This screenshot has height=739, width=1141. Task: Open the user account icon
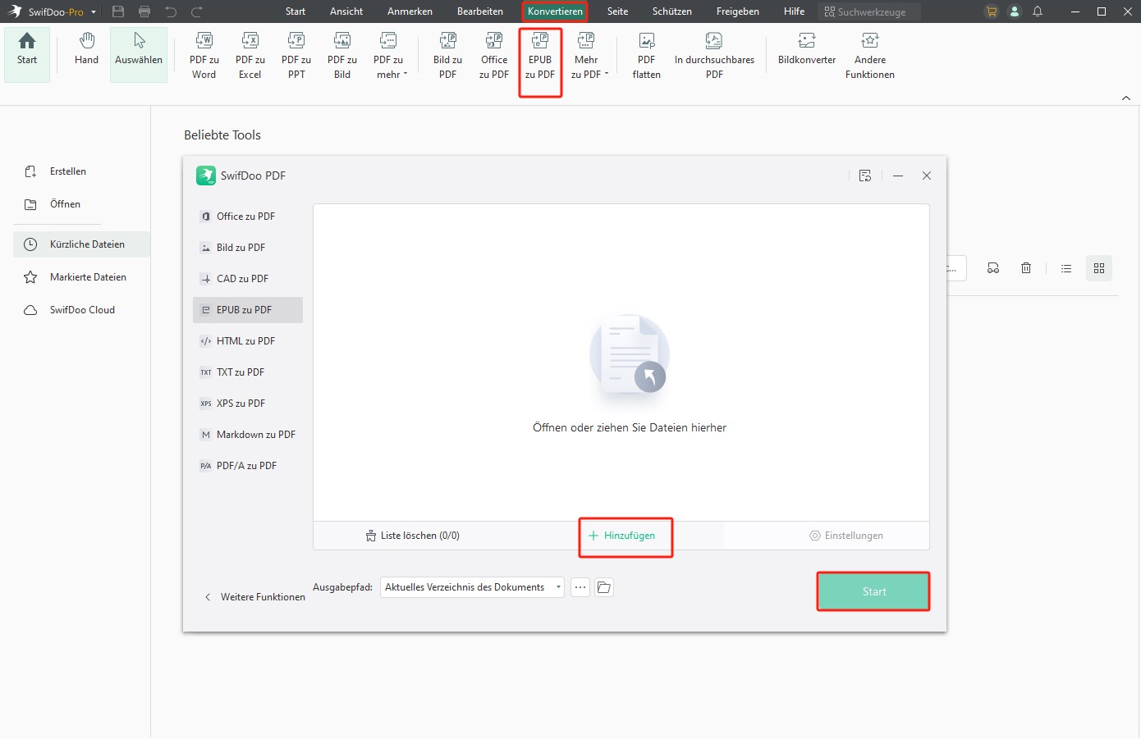pos(1015,11)
